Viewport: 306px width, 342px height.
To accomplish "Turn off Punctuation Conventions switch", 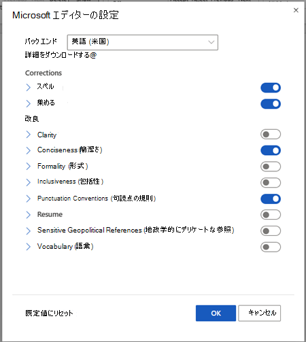I will click(271, 199).
